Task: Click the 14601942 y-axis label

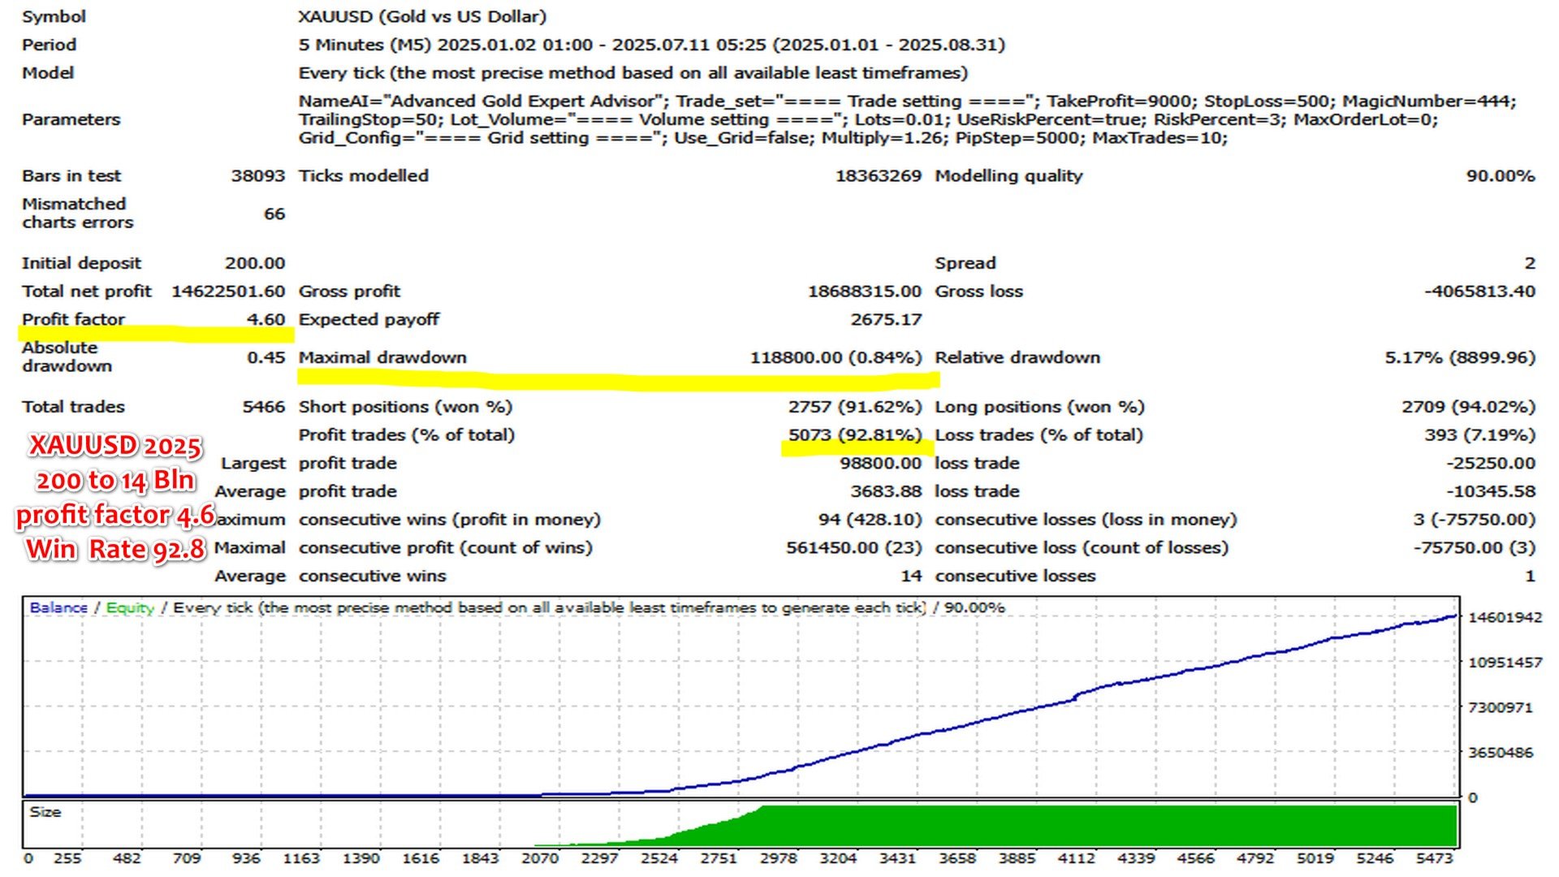Action: point(1504,617)
